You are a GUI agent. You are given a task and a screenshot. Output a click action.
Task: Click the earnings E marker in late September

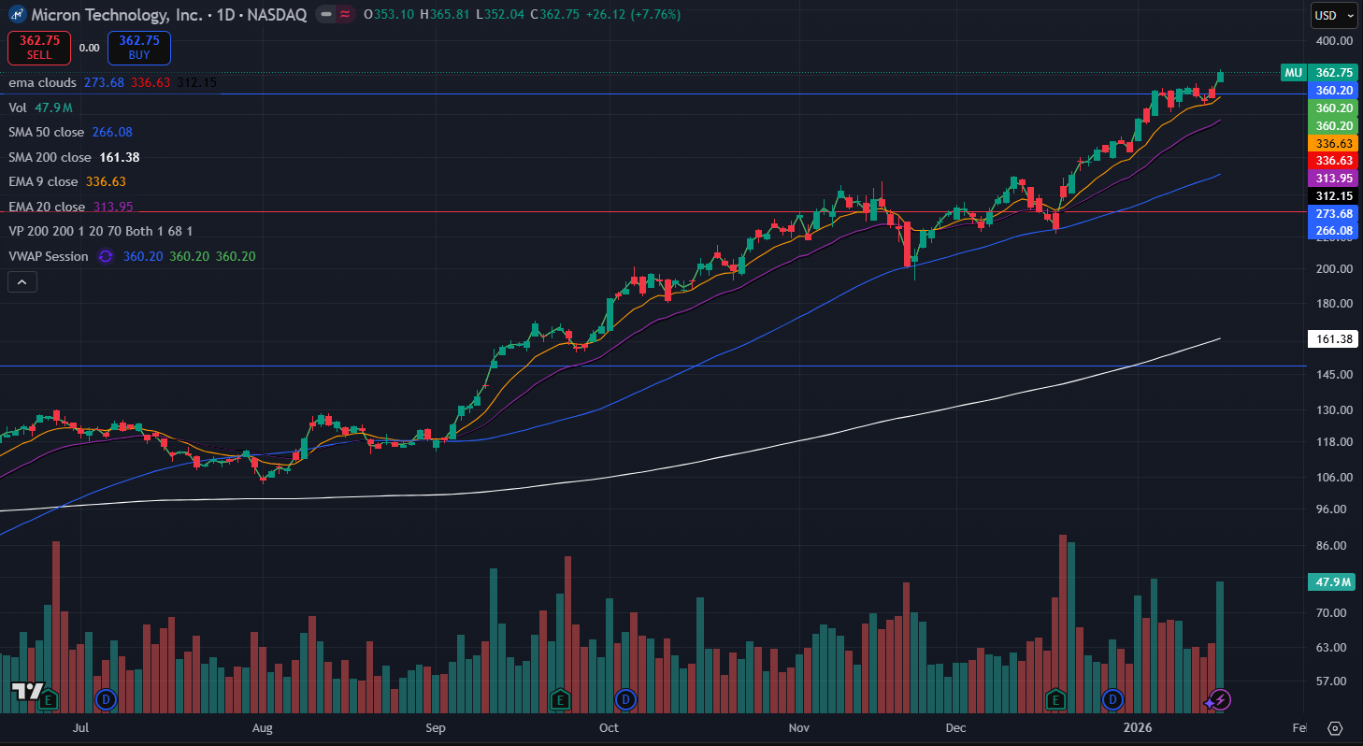560,698
